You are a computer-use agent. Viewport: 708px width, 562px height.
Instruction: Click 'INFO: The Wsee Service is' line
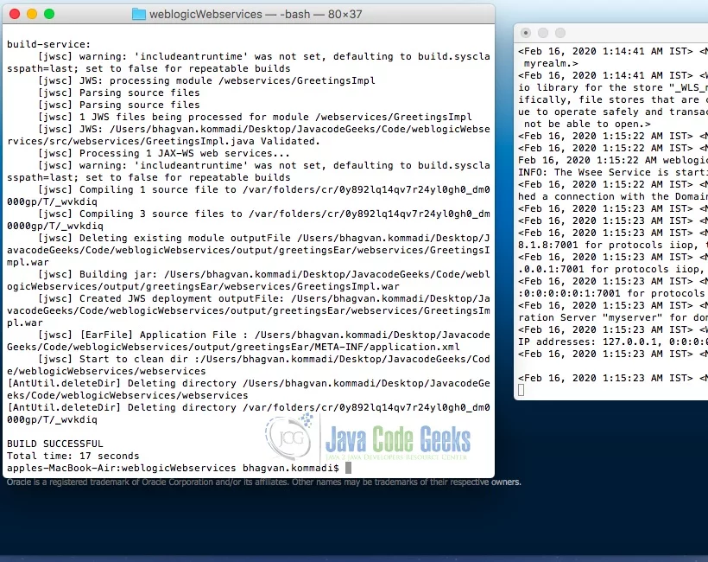(x=613, y=172)
